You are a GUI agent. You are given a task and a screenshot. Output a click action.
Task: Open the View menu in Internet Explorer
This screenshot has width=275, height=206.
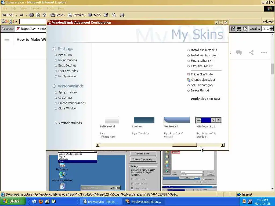[x=24, y=8]
